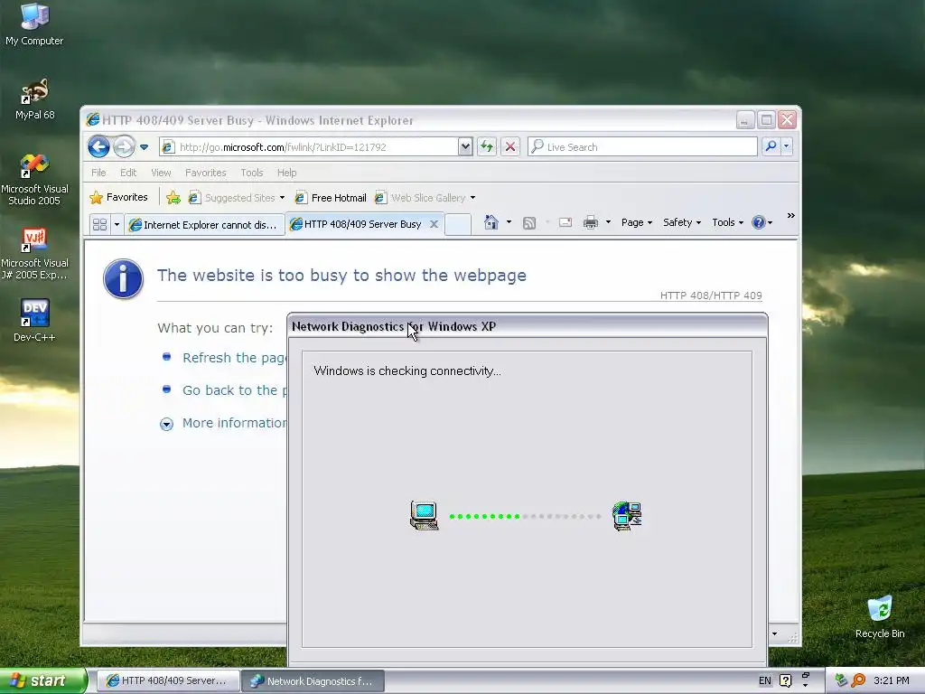This screenshot has width=925, height=694.
Task: Click the Stop loading X button
Action: click(x=510, y=147)
